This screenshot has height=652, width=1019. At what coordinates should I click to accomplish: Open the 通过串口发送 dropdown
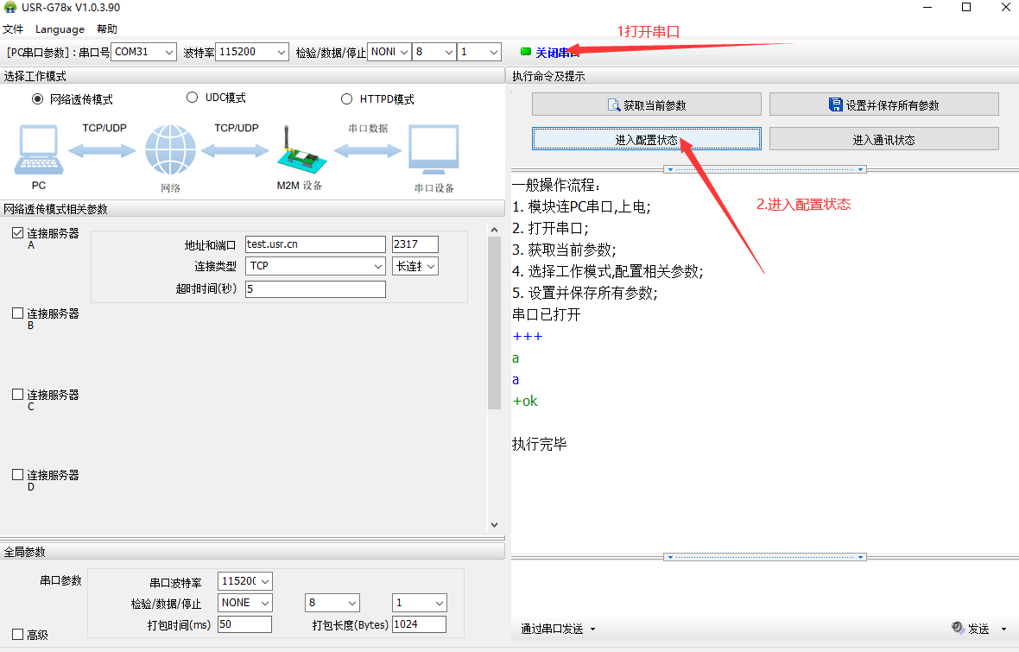(x=558, y=629)
